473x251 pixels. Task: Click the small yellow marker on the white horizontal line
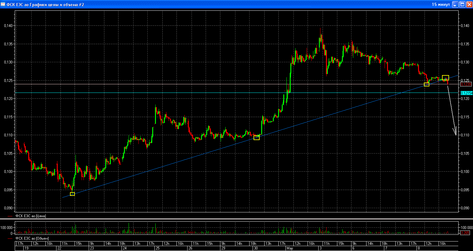[427, 84]
